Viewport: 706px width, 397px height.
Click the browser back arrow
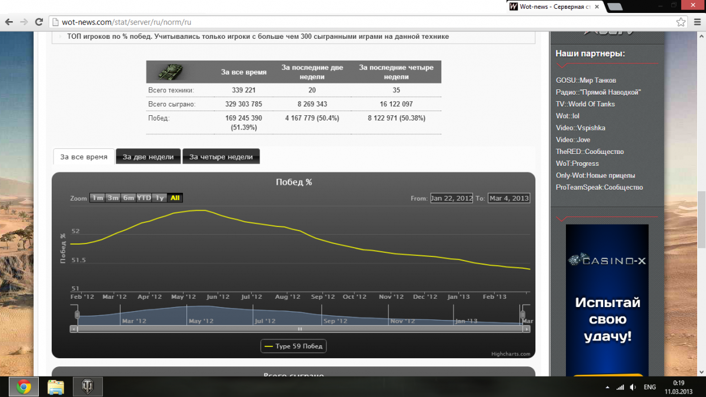tap(9, 22)
